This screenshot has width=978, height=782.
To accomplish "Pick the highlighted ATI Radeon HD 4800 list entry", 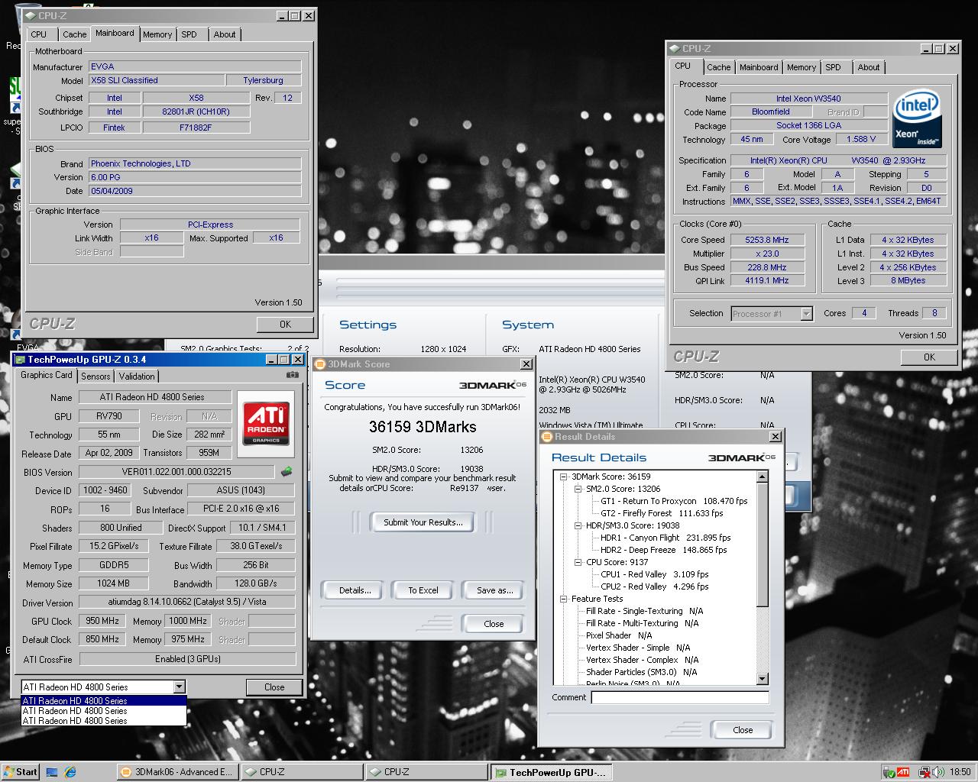I will click(x=103, y=700).
